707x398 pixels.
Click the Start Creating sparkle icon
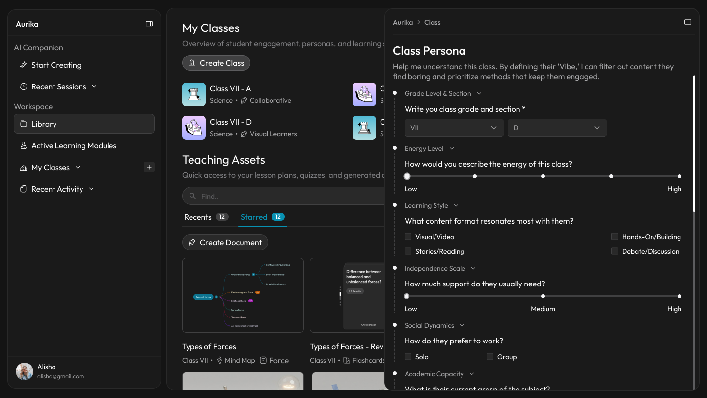click(x=23, y=65)
